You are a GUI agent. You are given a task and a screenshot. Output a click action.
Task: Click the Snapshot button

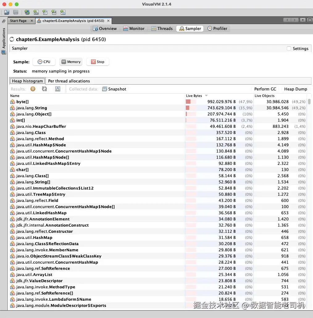pos(114,89)
